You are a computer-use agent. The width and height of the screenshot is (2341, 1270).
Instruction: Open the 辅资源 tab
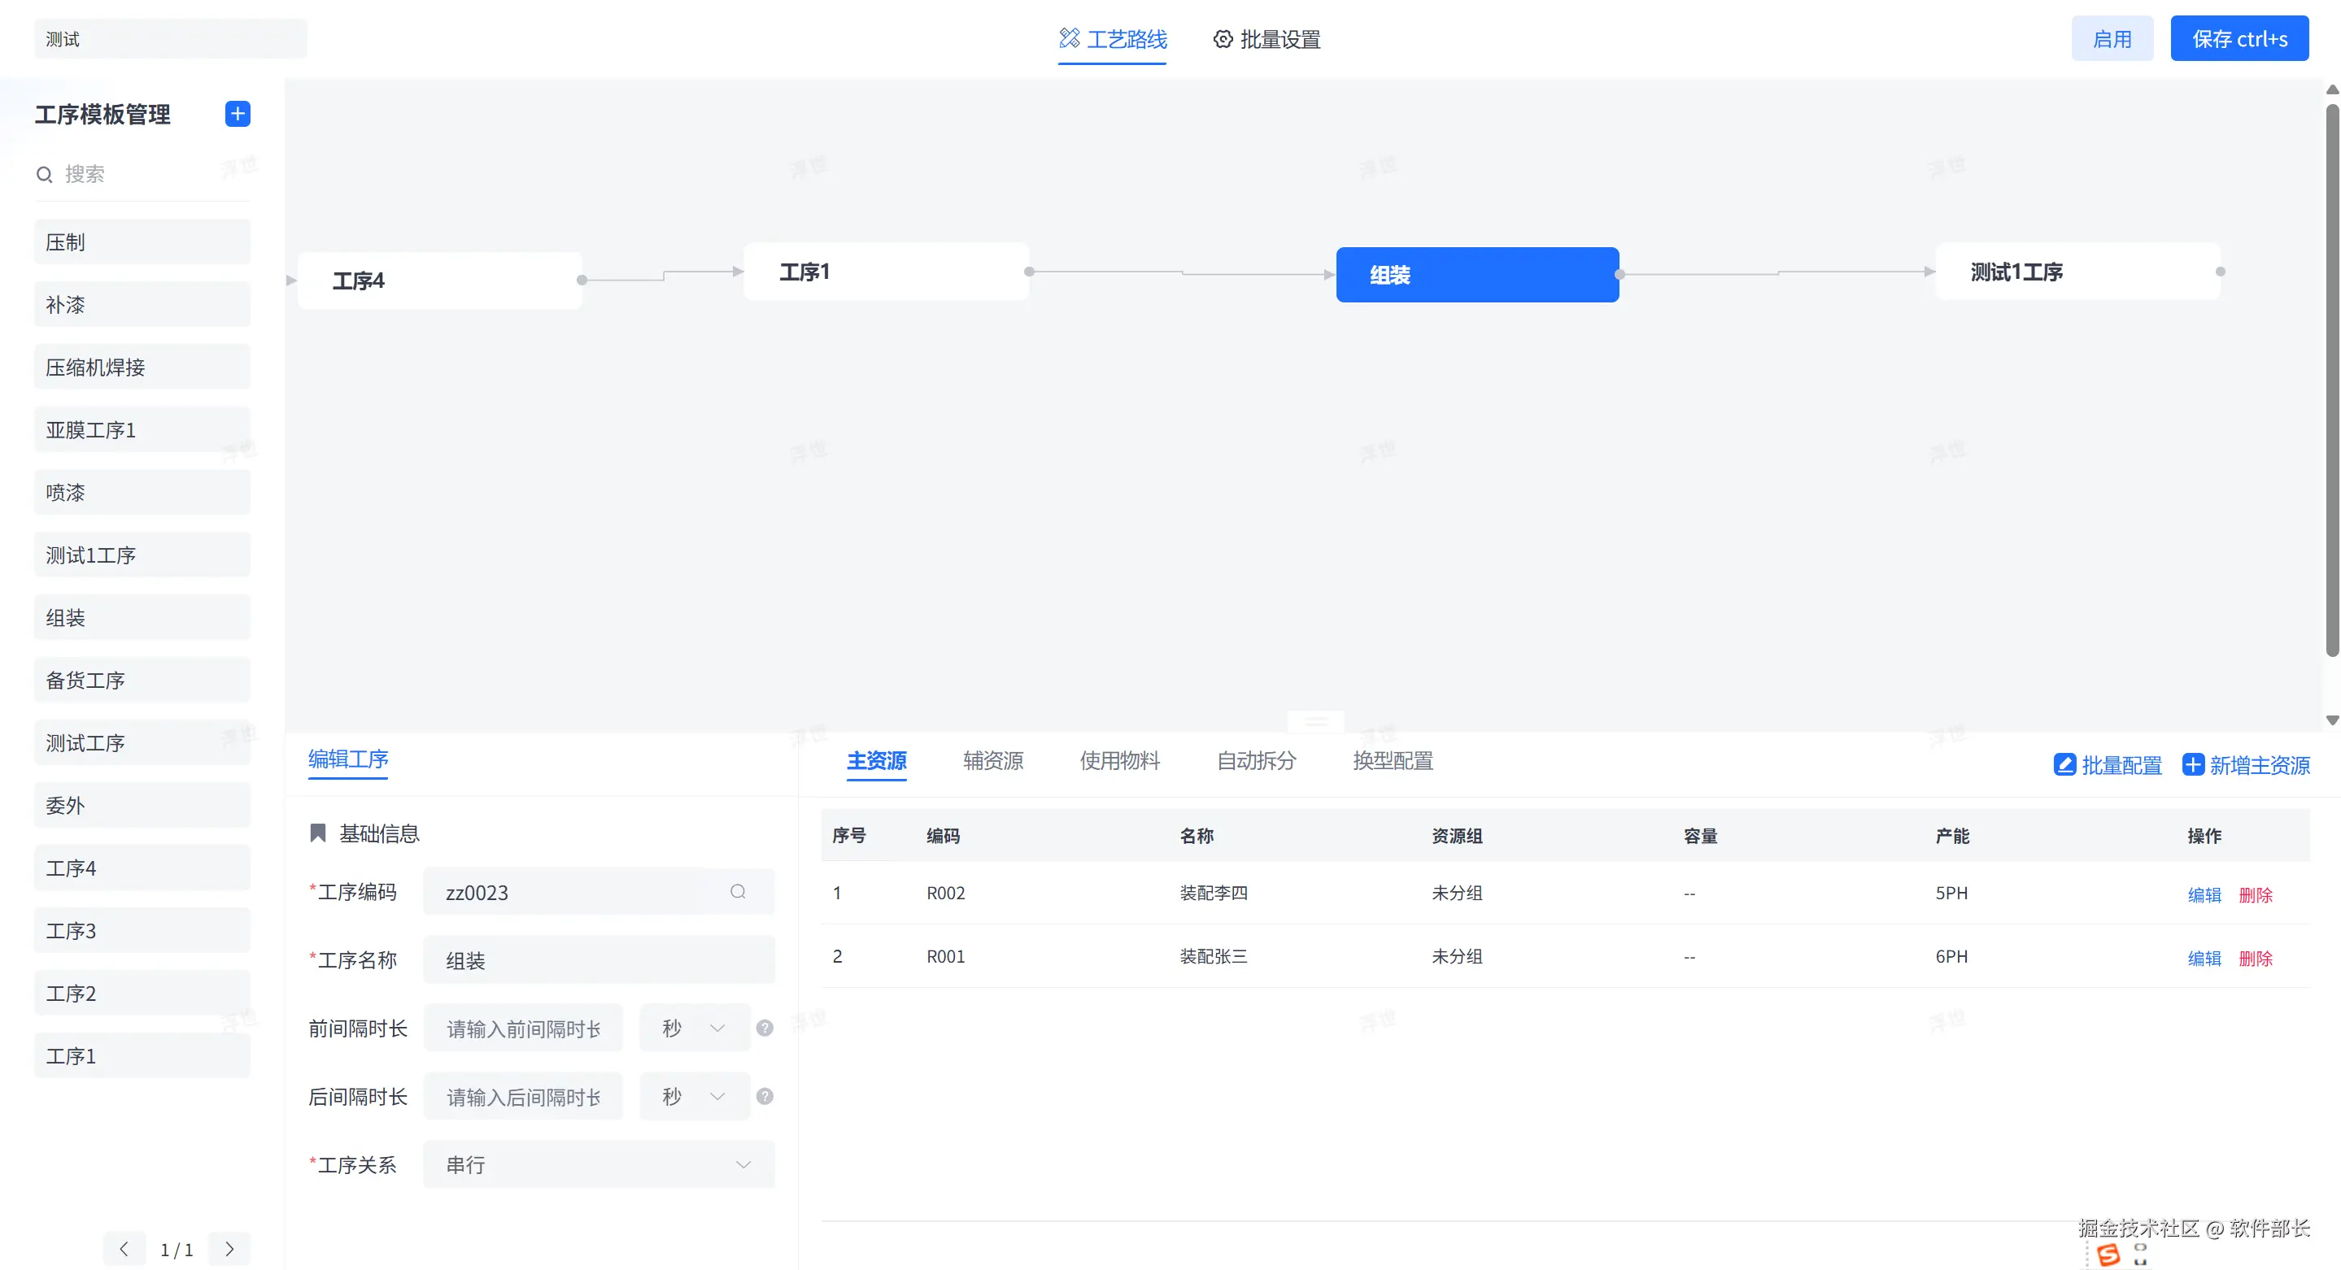point(992,760)
